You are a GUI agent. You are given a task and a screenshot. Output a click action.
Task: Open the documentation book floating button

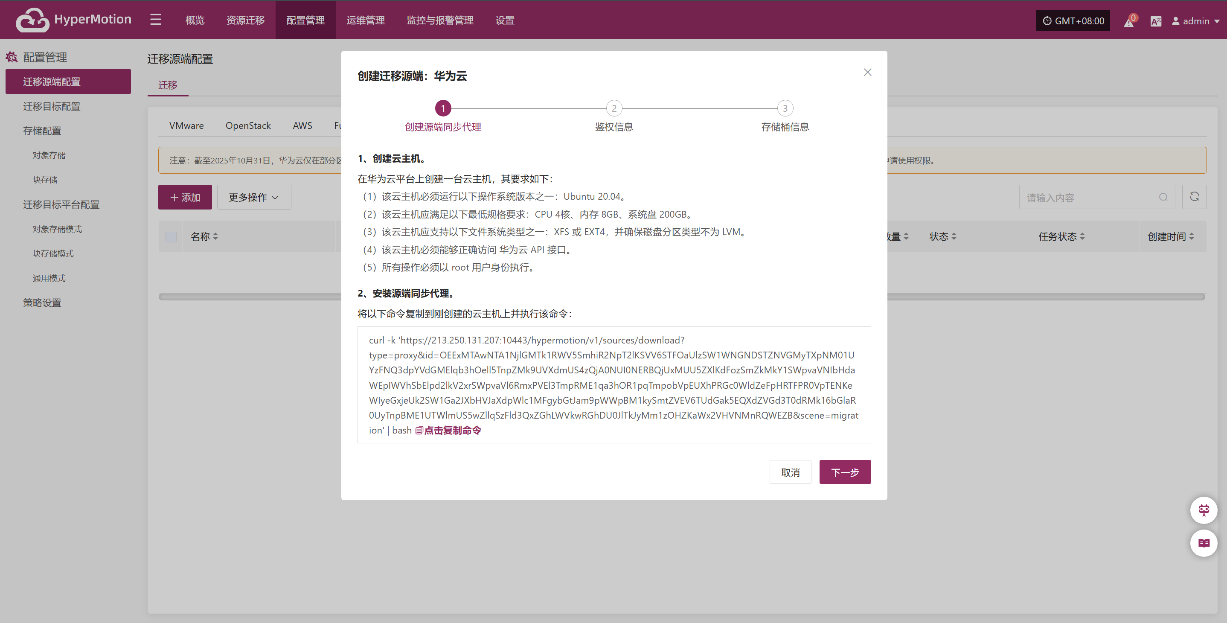(1203, 543)
